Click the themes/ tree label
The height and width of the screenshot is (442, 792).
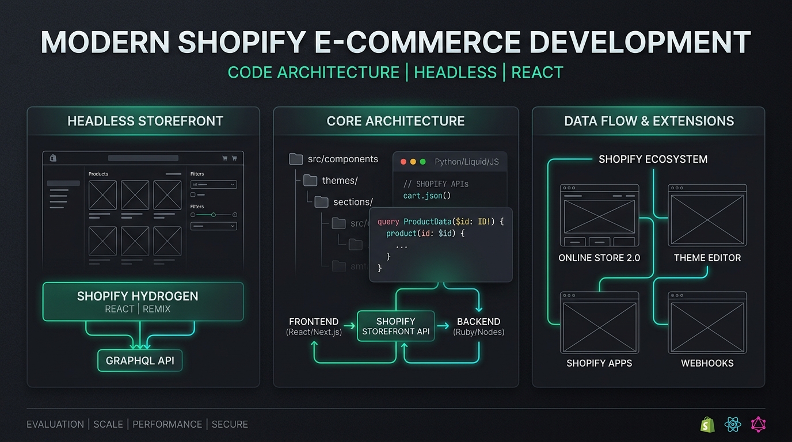(340, 180)
